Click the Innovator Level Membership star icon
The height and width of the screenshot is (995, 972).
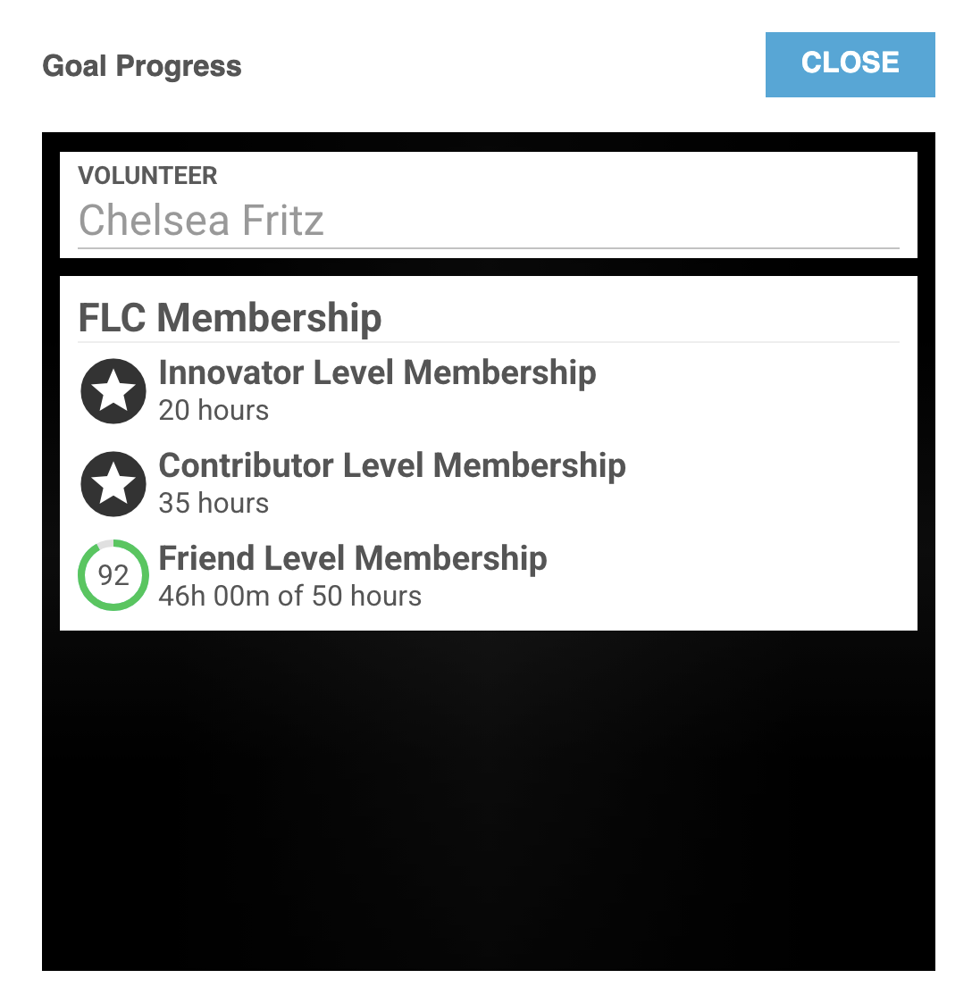click(x=113, y=390)
